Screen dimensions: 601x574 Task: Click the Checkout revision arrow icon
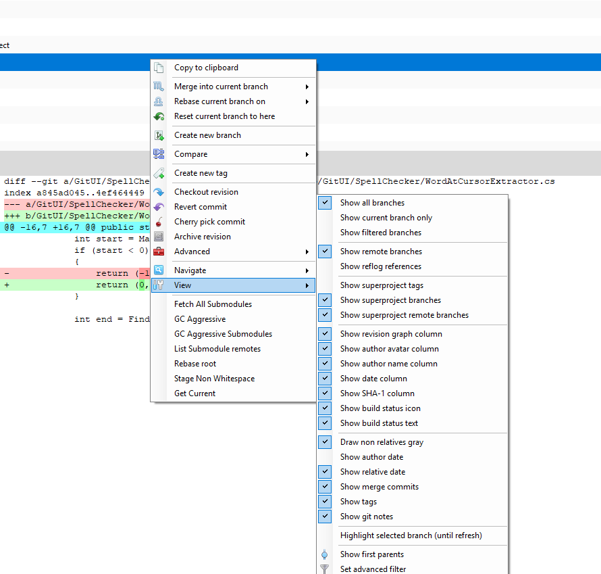click(x=159, y=192)
